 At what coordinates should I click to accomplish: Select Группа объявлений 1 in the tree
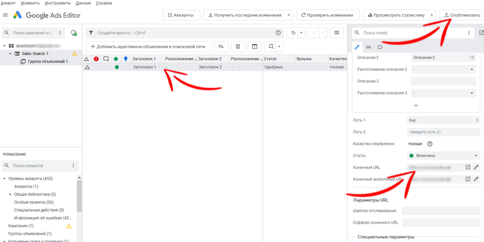47,61
